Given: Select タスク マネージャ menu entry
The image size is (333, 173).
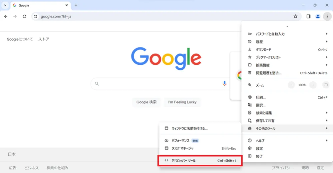Looking at the screenshot, I should click(200, 148).
